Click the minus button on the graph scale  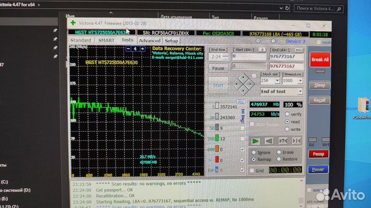click(x=128, y=49)
